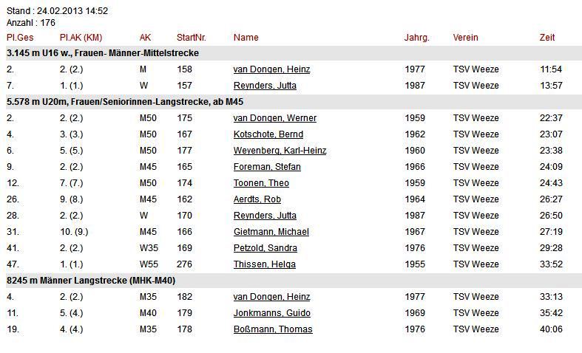
Task: Open van Dongen, Heinz link in Mittelstrecke section
Action: click(271, 69)
